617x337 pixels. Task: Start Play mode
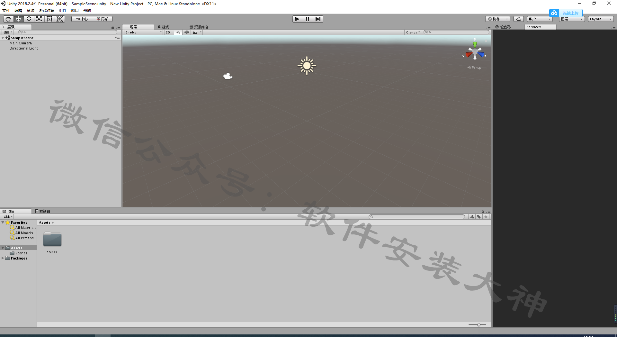point(297,19)
